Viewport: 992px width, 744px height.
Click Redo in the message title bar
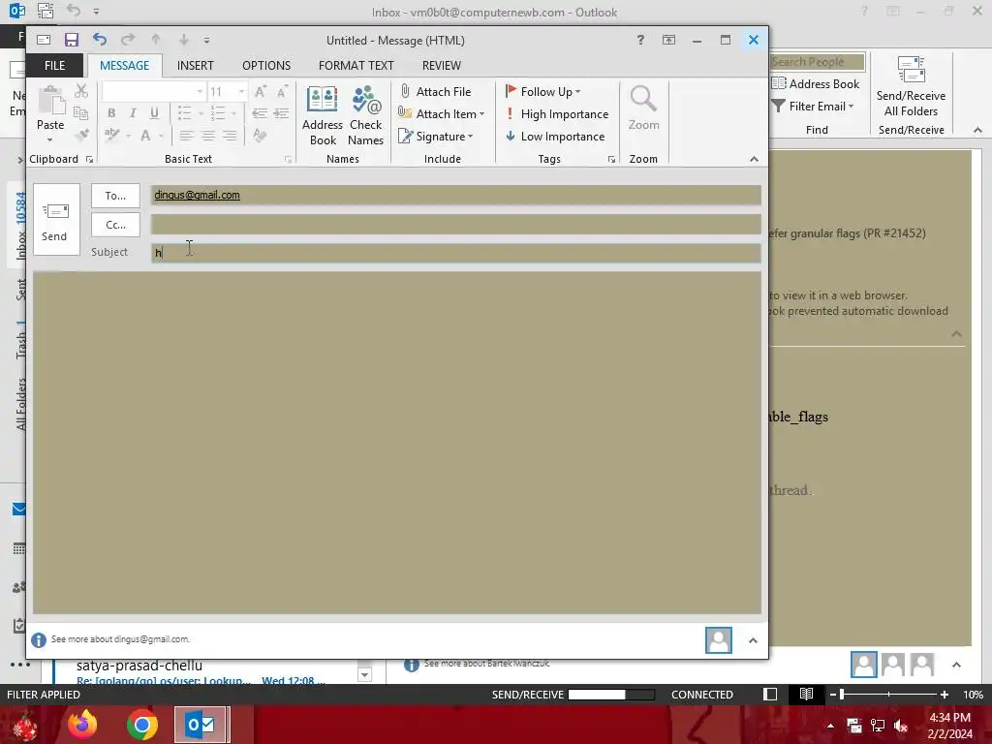(128, 40)
